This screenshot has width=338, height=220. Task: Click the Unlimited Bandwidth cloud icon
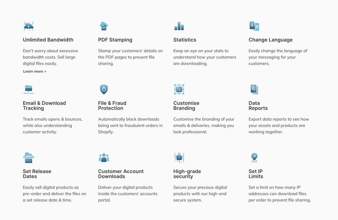(x=29, y=26)
